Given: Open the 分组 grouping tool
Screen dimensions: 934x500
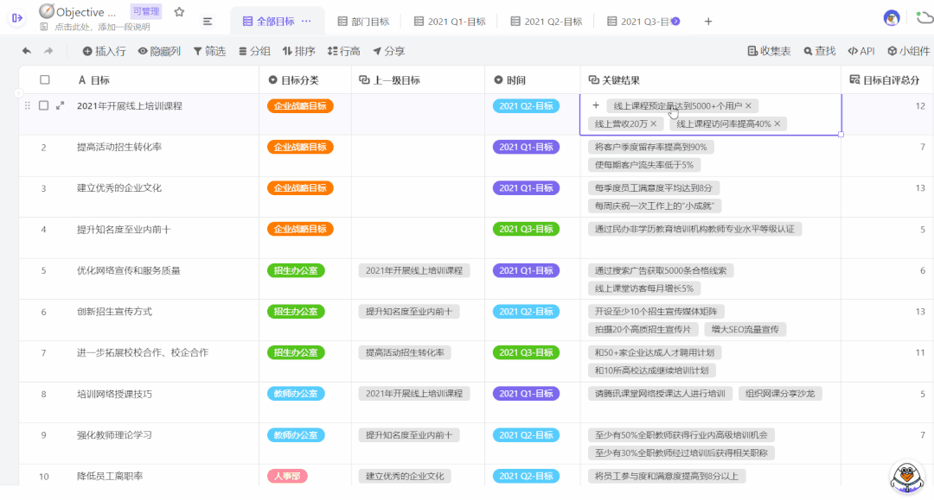Looking at the screenshot, I should pyautogui.click(x=254, y=51).
